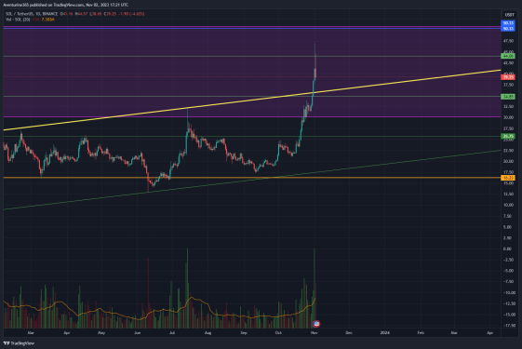Click the SOL / TetherUS symbol title

coord(32,14)
